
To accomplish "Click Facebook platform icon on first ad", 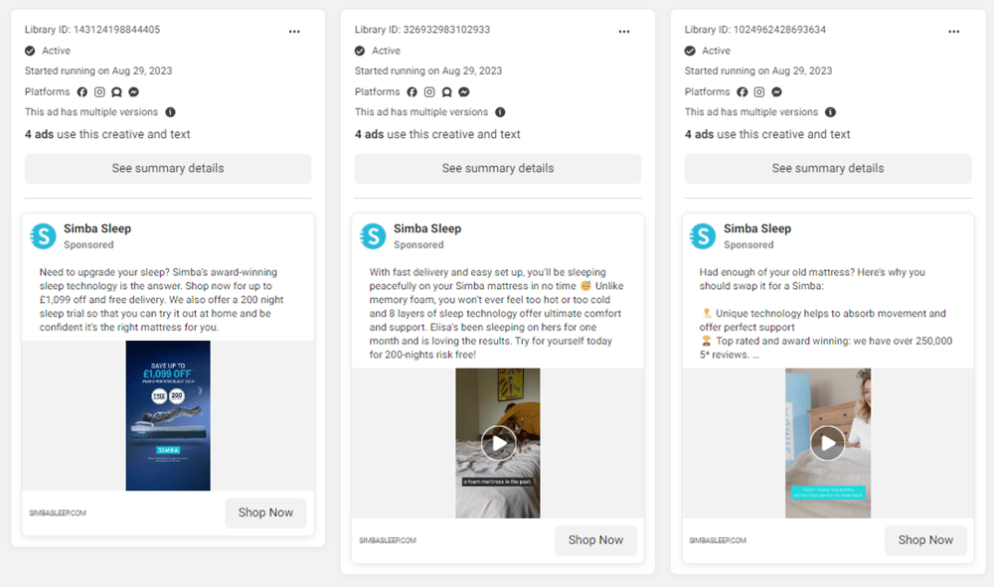I will click(83, 91).
